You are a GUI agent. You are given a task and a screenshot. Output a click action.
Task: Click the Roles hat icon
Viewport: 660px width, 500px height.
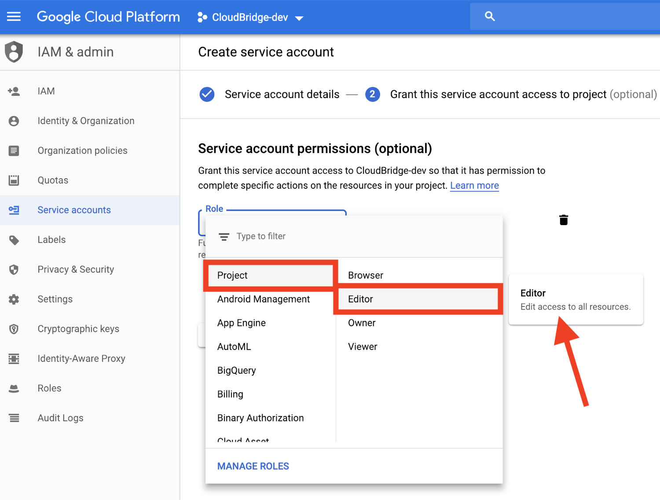(x=14, y=389)
